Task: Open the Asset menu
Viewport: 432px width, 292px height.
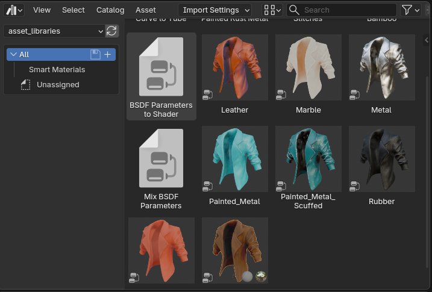Action: pyautogui.click(x=146, y=10)
